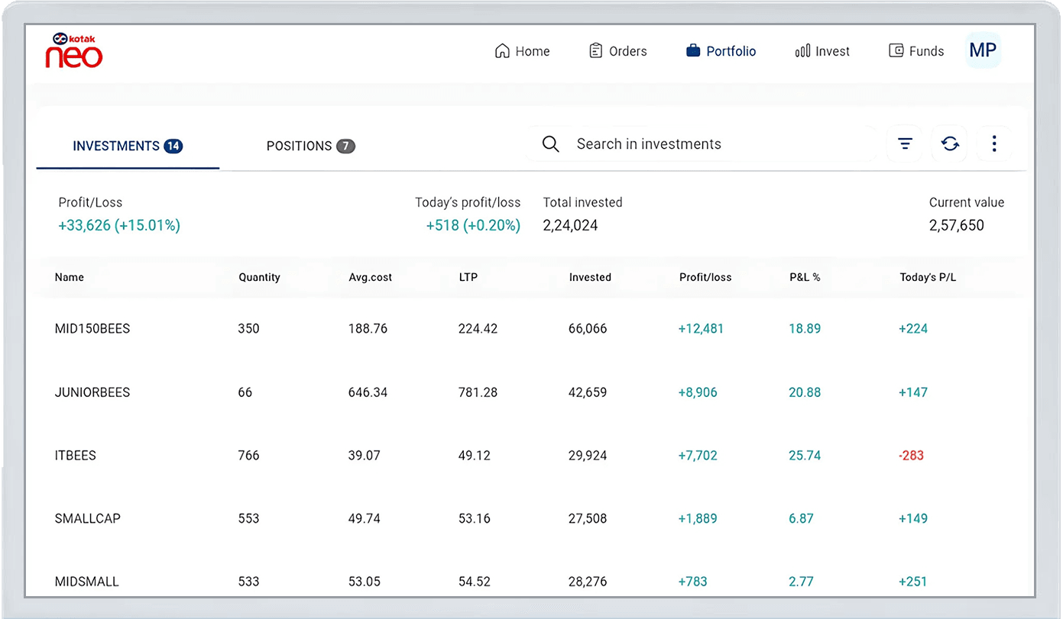Open the Funds page
The height and width of the screenshot is (619, 1063).
[916, 51]
